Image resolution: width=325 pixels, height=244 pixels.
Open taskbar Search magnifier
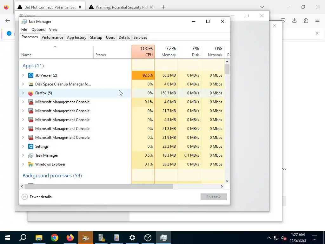pos(23,238)
